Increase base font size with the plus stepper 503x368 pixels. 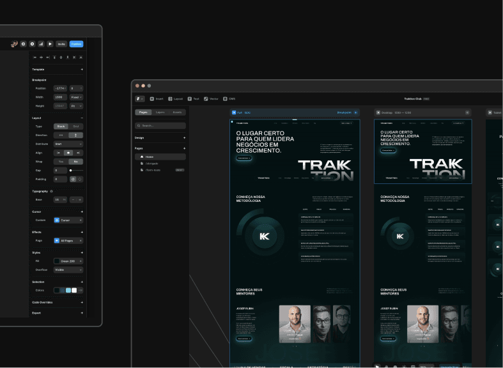[80, 200]
